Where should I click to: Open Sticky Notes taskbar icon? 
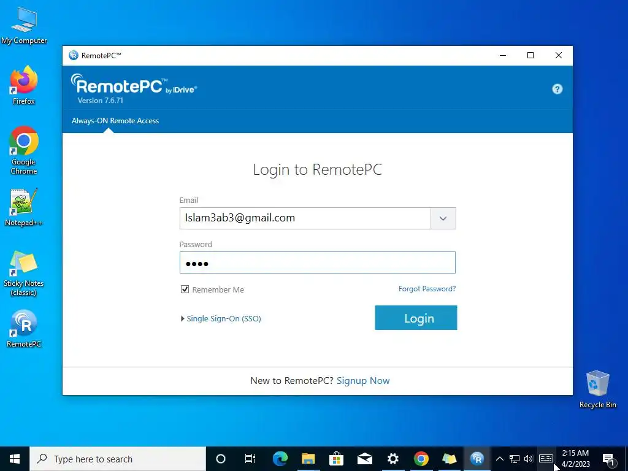[449, 459]
